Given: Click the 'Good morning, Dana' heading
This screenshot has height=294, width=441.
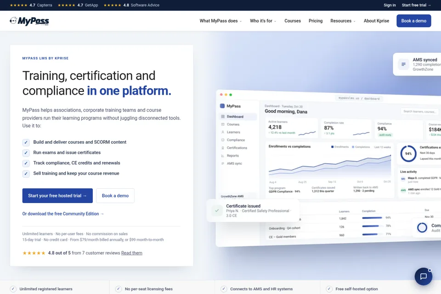Looking at the screenshot, I should 286,112.
